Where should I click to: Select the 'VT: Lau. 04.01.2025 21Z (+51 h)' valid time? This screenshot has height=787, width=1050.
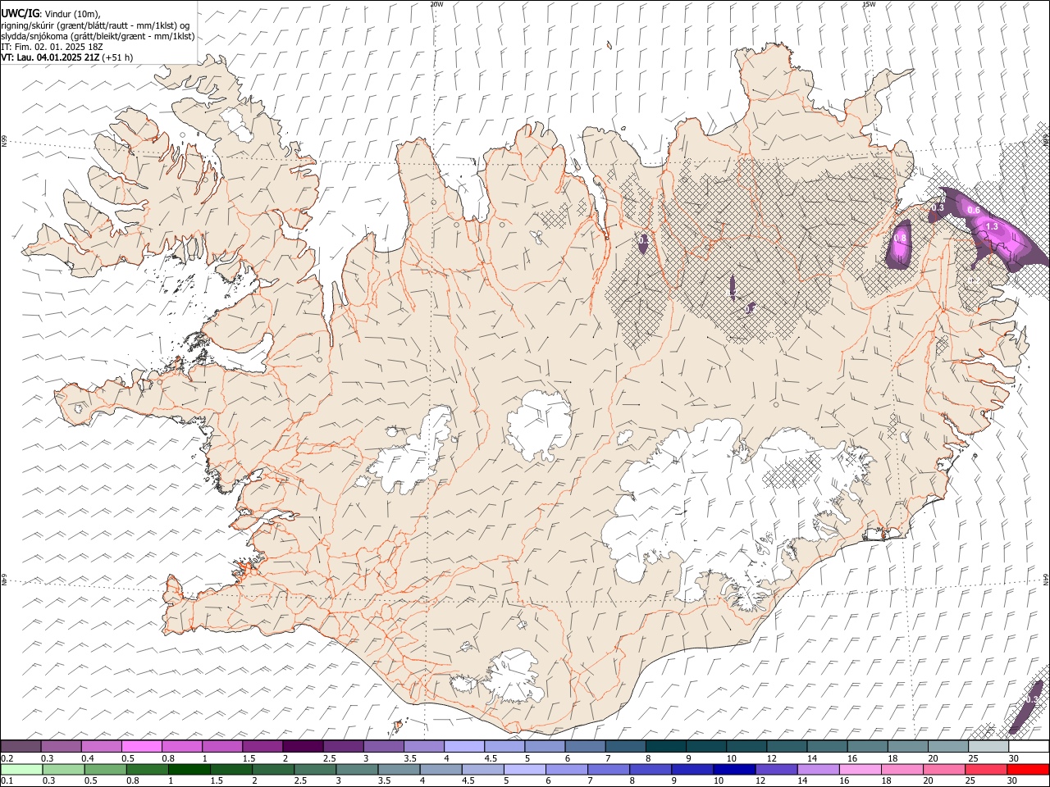pyautogui.click(x=67, y=57)
